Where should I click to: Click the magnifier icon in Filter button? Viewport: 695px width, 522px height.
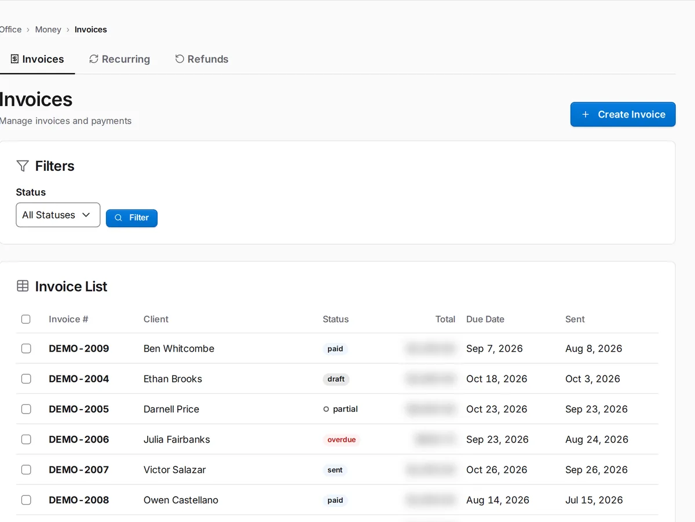118,218
